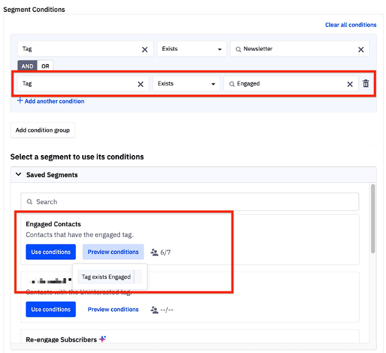Remove the Newsletter tag value
The height and width of the screenshot is (353, 386).
pos(361,50)
